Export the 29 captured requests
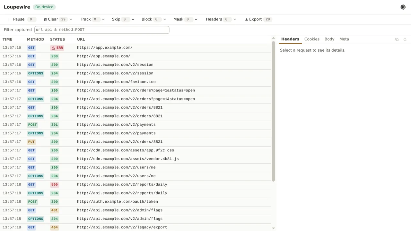Screen dimensions: 411x231 258,19
